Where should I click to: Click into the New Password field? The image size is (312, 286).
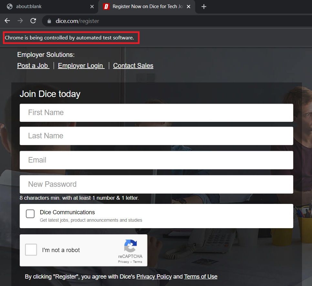[x=156, y=184]
